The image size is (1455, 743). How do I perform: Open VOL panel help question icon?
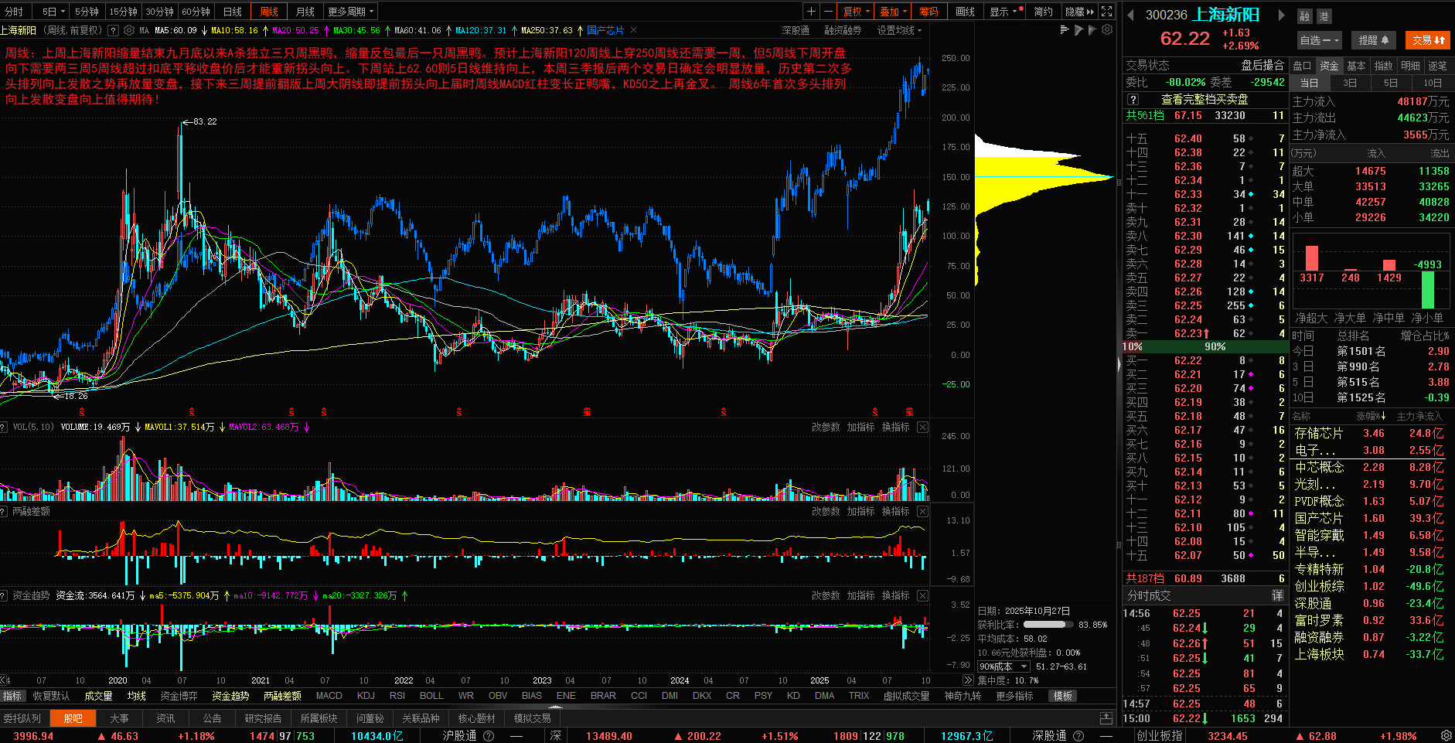coord(3,427)
